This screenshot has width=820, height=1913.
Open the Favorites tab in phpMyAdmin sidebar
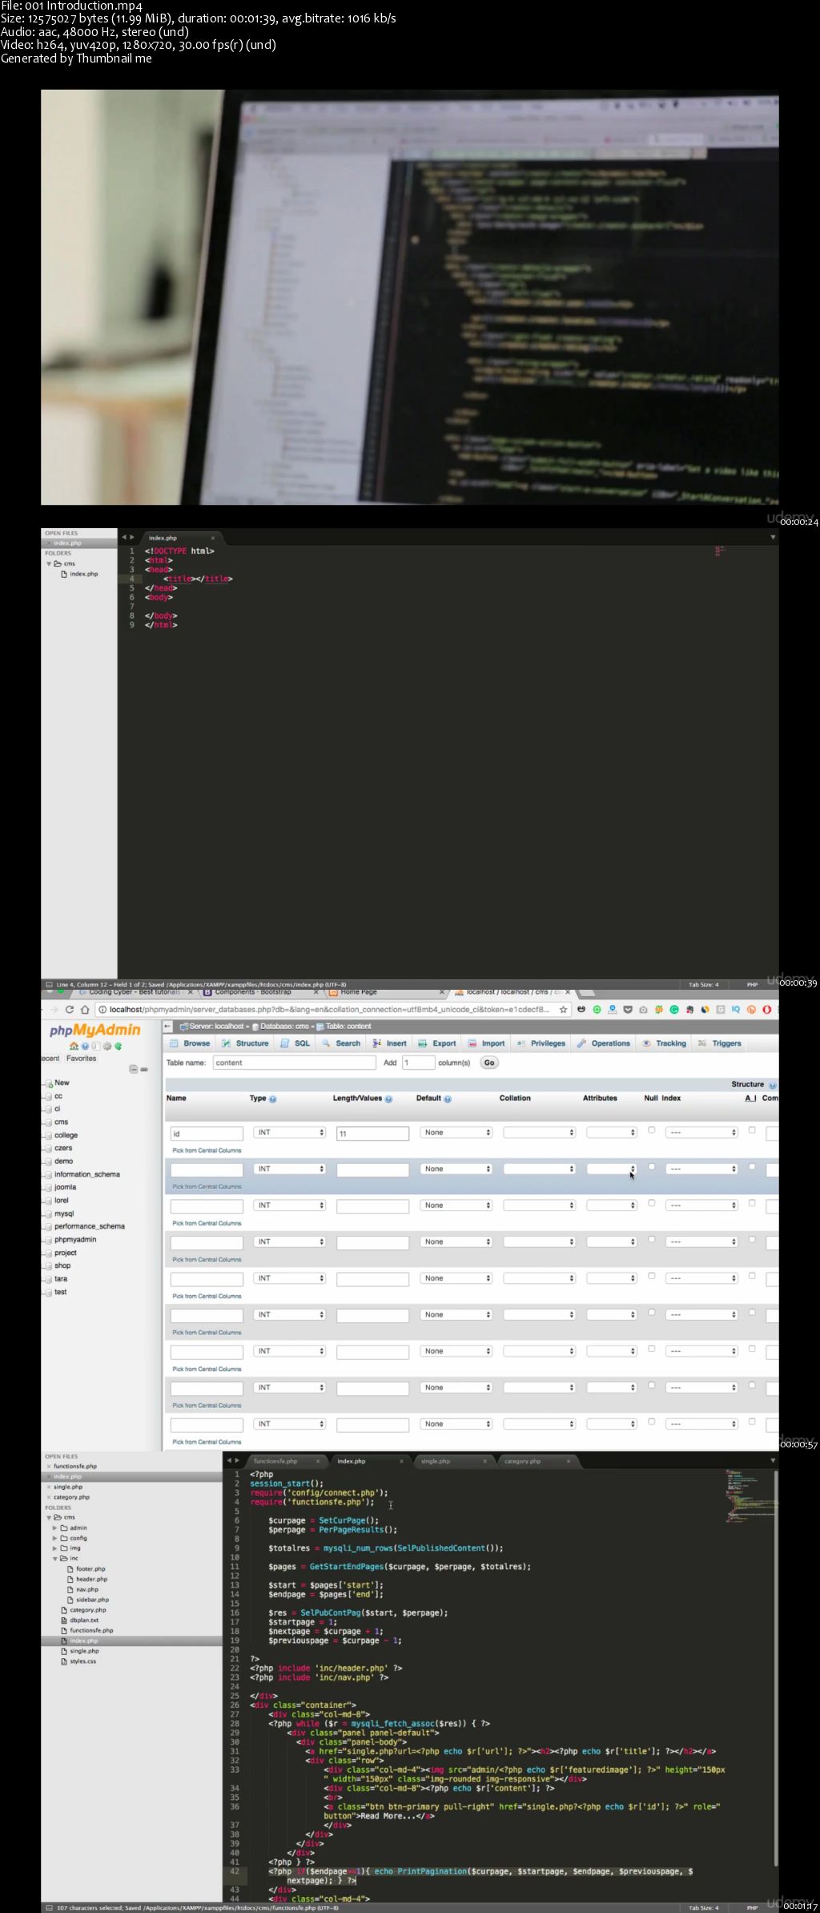click(x=81, y=1058)
